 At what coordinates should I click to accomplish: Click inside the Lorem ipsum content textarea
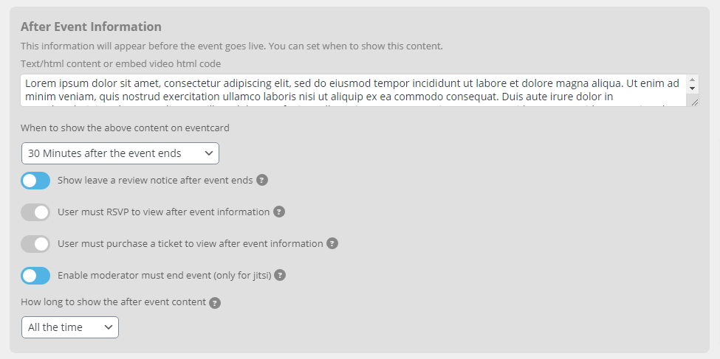coord(354,91)
